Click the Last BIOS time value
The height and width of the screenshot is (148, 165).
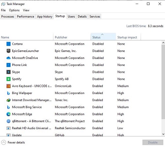pos(155,26)
